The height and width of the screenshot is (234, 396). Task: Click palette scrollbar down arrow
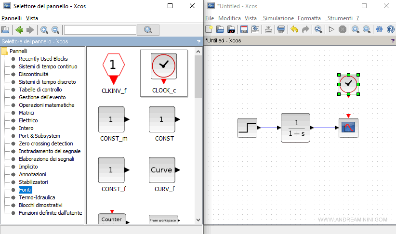coord(198,220)
